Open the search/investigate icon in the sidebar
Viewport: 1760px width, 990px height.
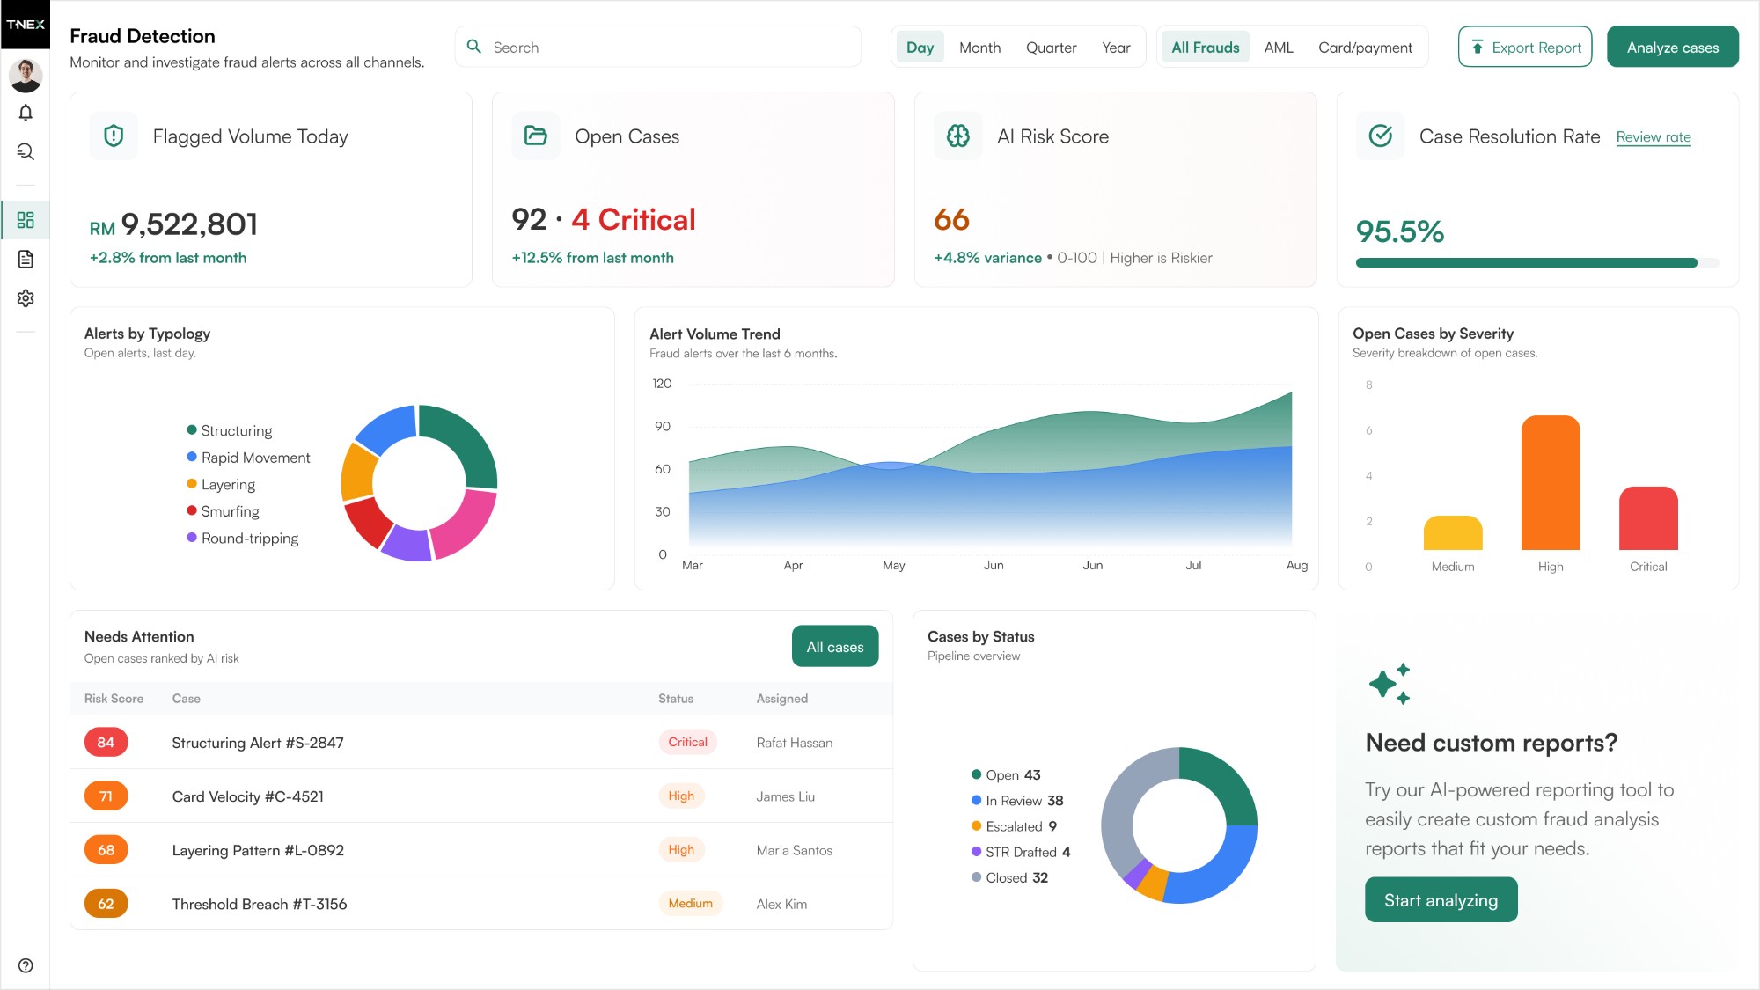[26, 151]
